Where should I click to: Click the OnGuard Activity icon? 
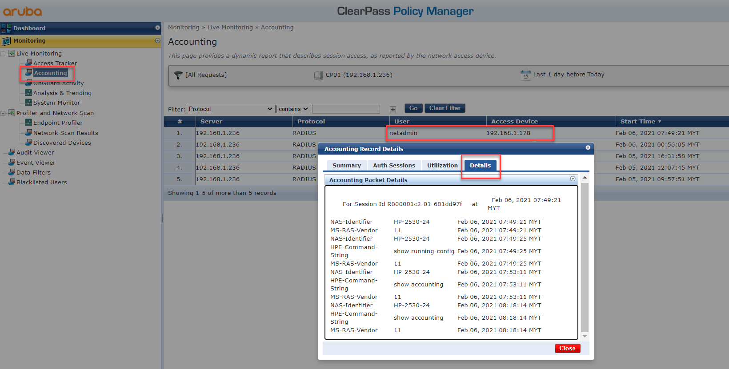[29, 83]
